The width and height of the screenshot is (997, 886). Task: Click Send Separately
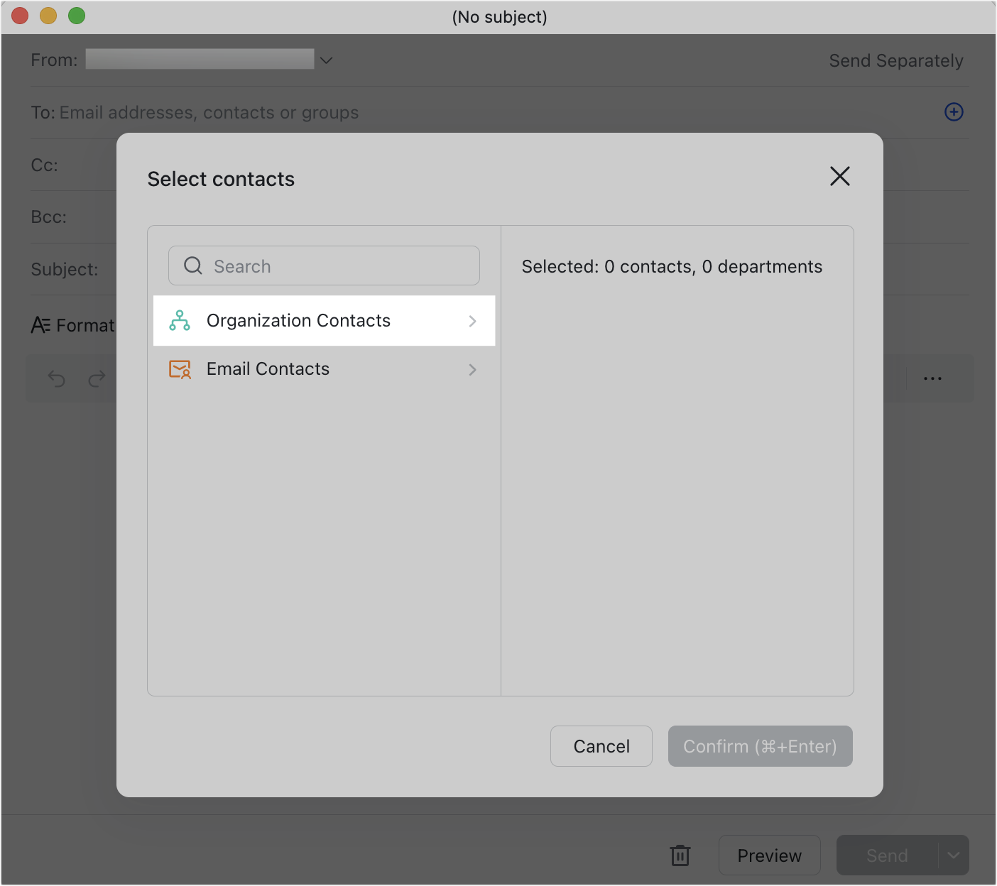click(896, 60)
